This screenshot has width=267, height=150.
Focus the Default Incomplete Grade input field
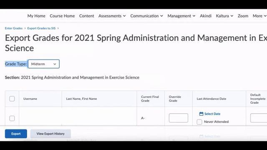coord(259,118)
